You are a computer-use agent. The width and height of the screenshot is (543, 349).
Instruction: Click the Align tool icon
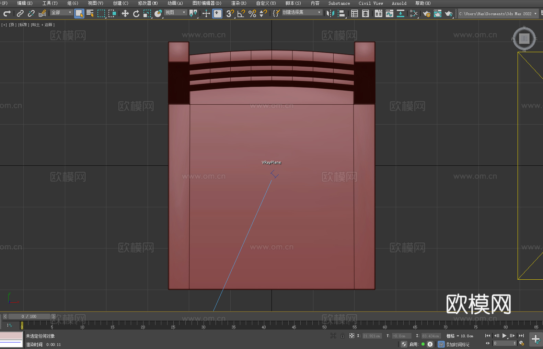coord(342,13)
